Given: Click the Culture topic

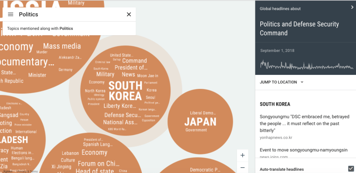Looking at the screenshot, I should (68, 160).
